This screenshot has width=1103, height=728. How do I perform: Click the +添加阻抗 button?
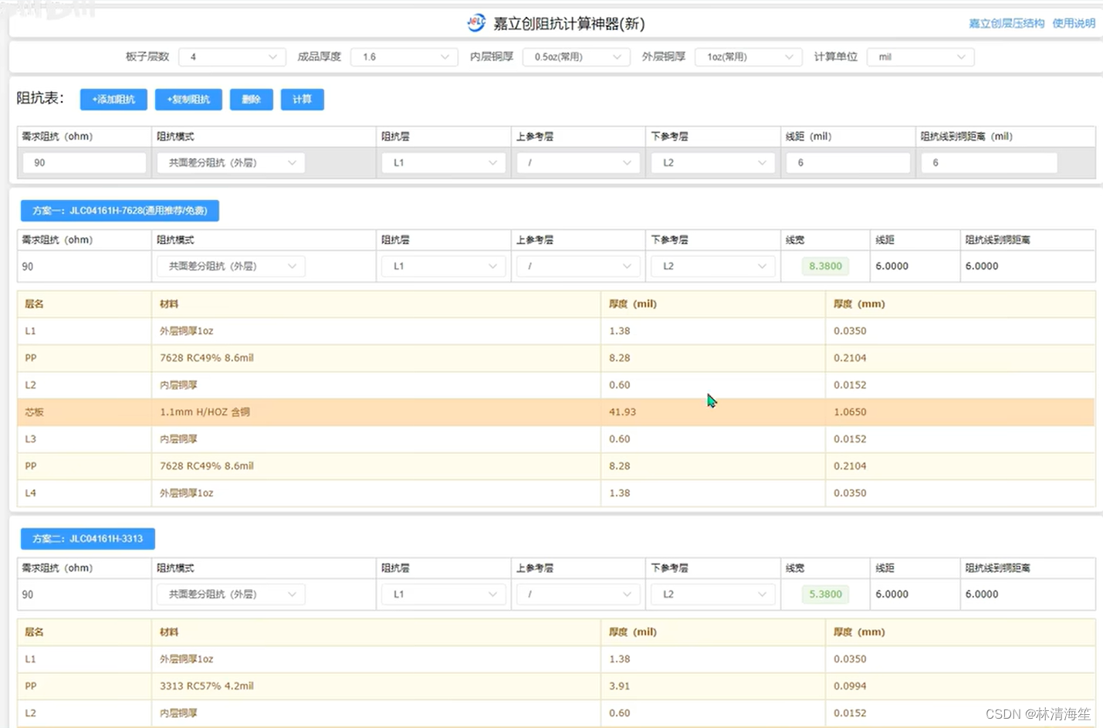(113, 100)
